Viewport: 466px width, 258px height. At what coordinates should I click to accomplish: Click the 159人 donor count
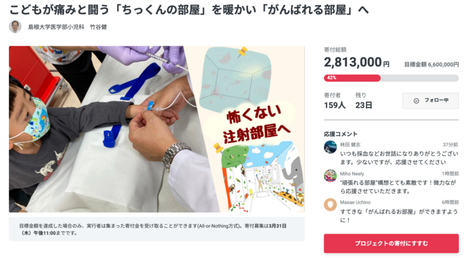pyautogui.click(x=335, y=105)
